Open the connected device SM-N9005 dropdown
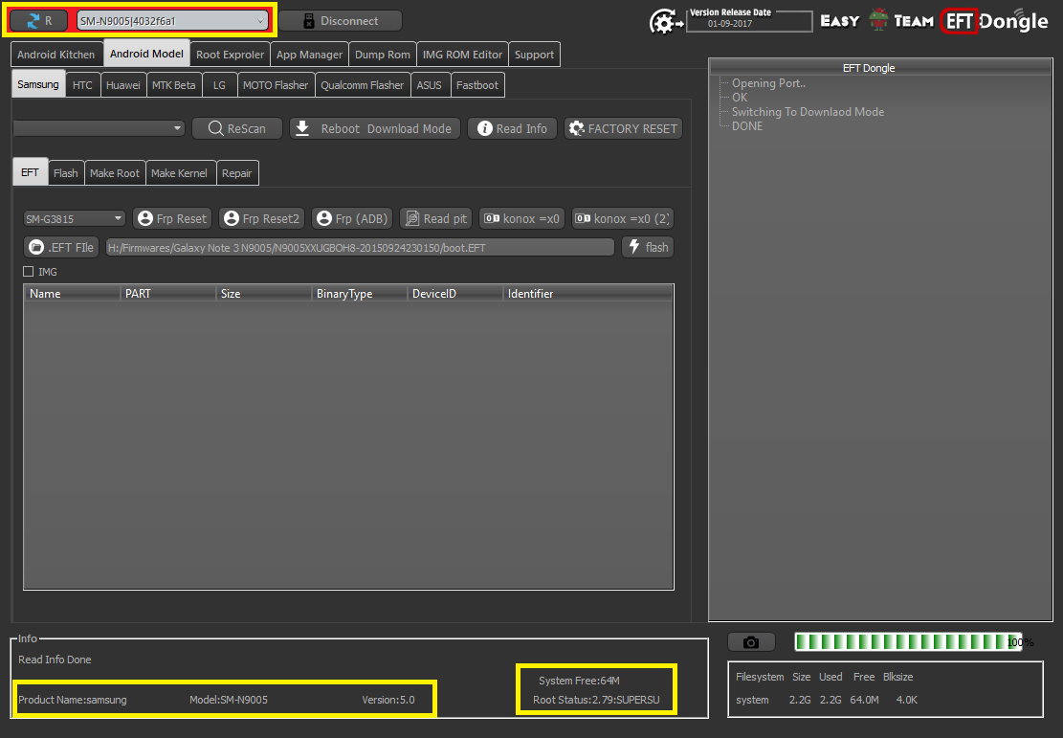Screen dimensions: 1063x738 pos(172,21)
